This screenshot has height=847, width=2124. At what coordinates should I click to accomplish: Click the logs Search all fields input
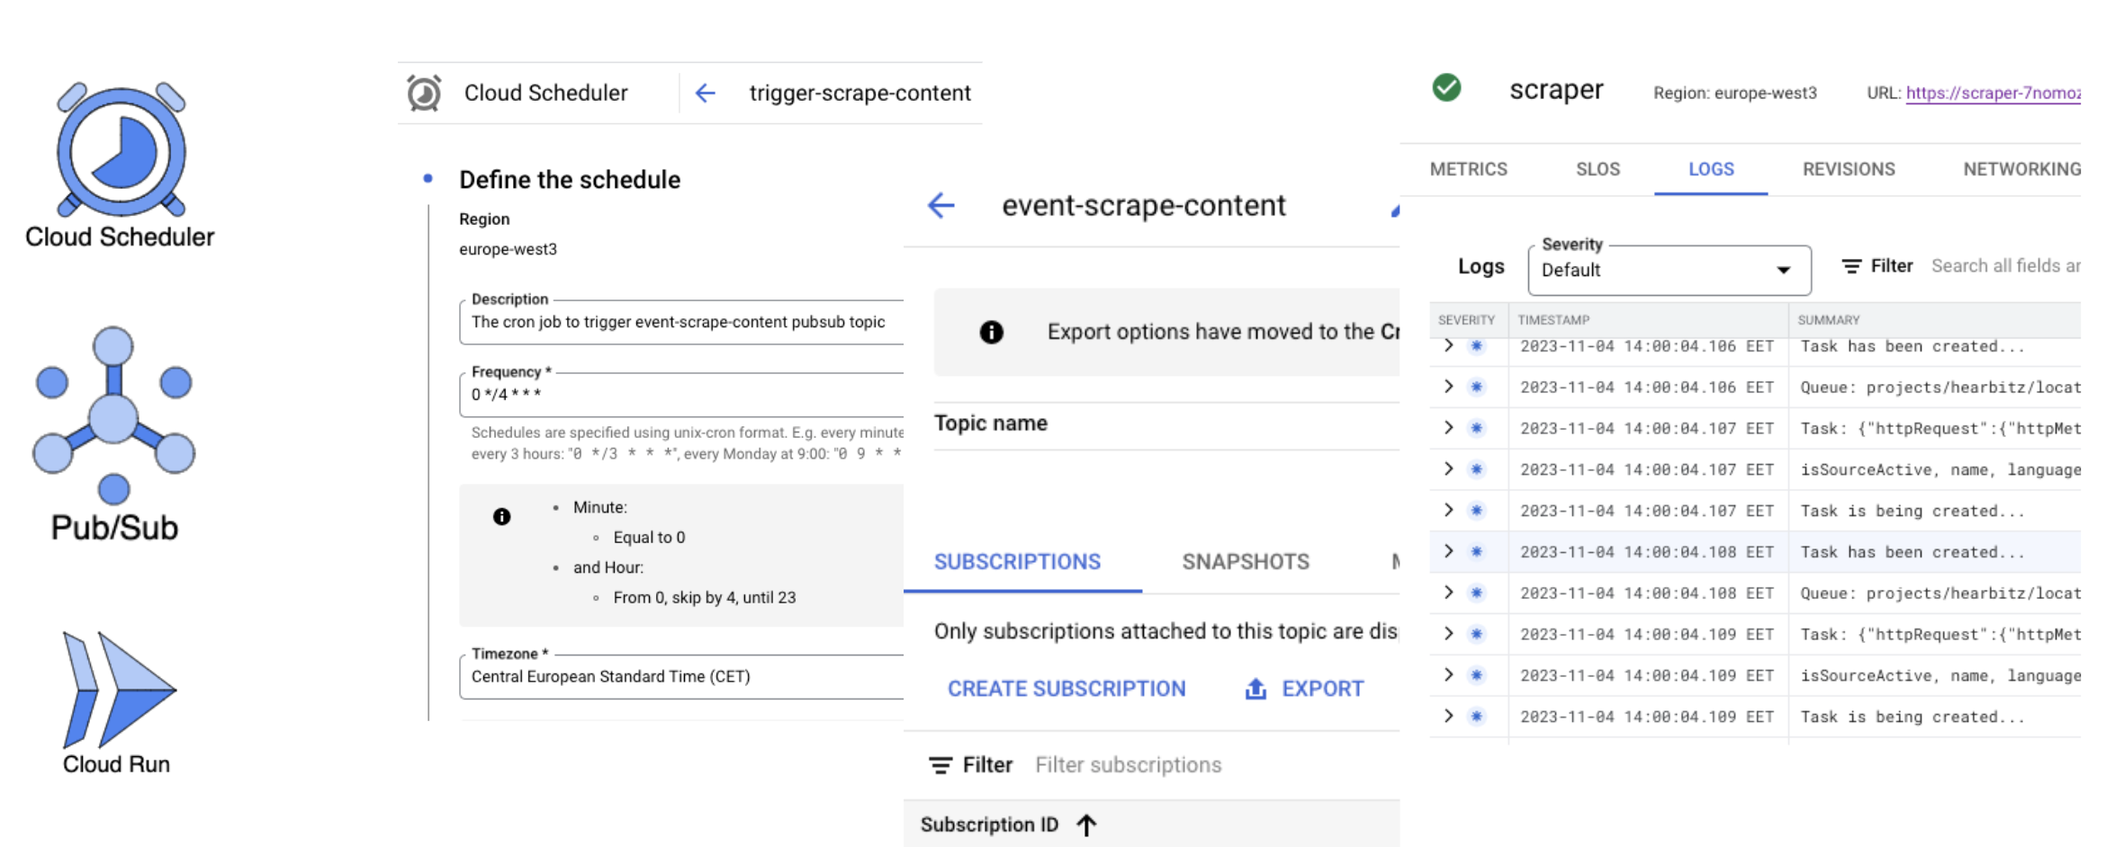click(2005, 266)
